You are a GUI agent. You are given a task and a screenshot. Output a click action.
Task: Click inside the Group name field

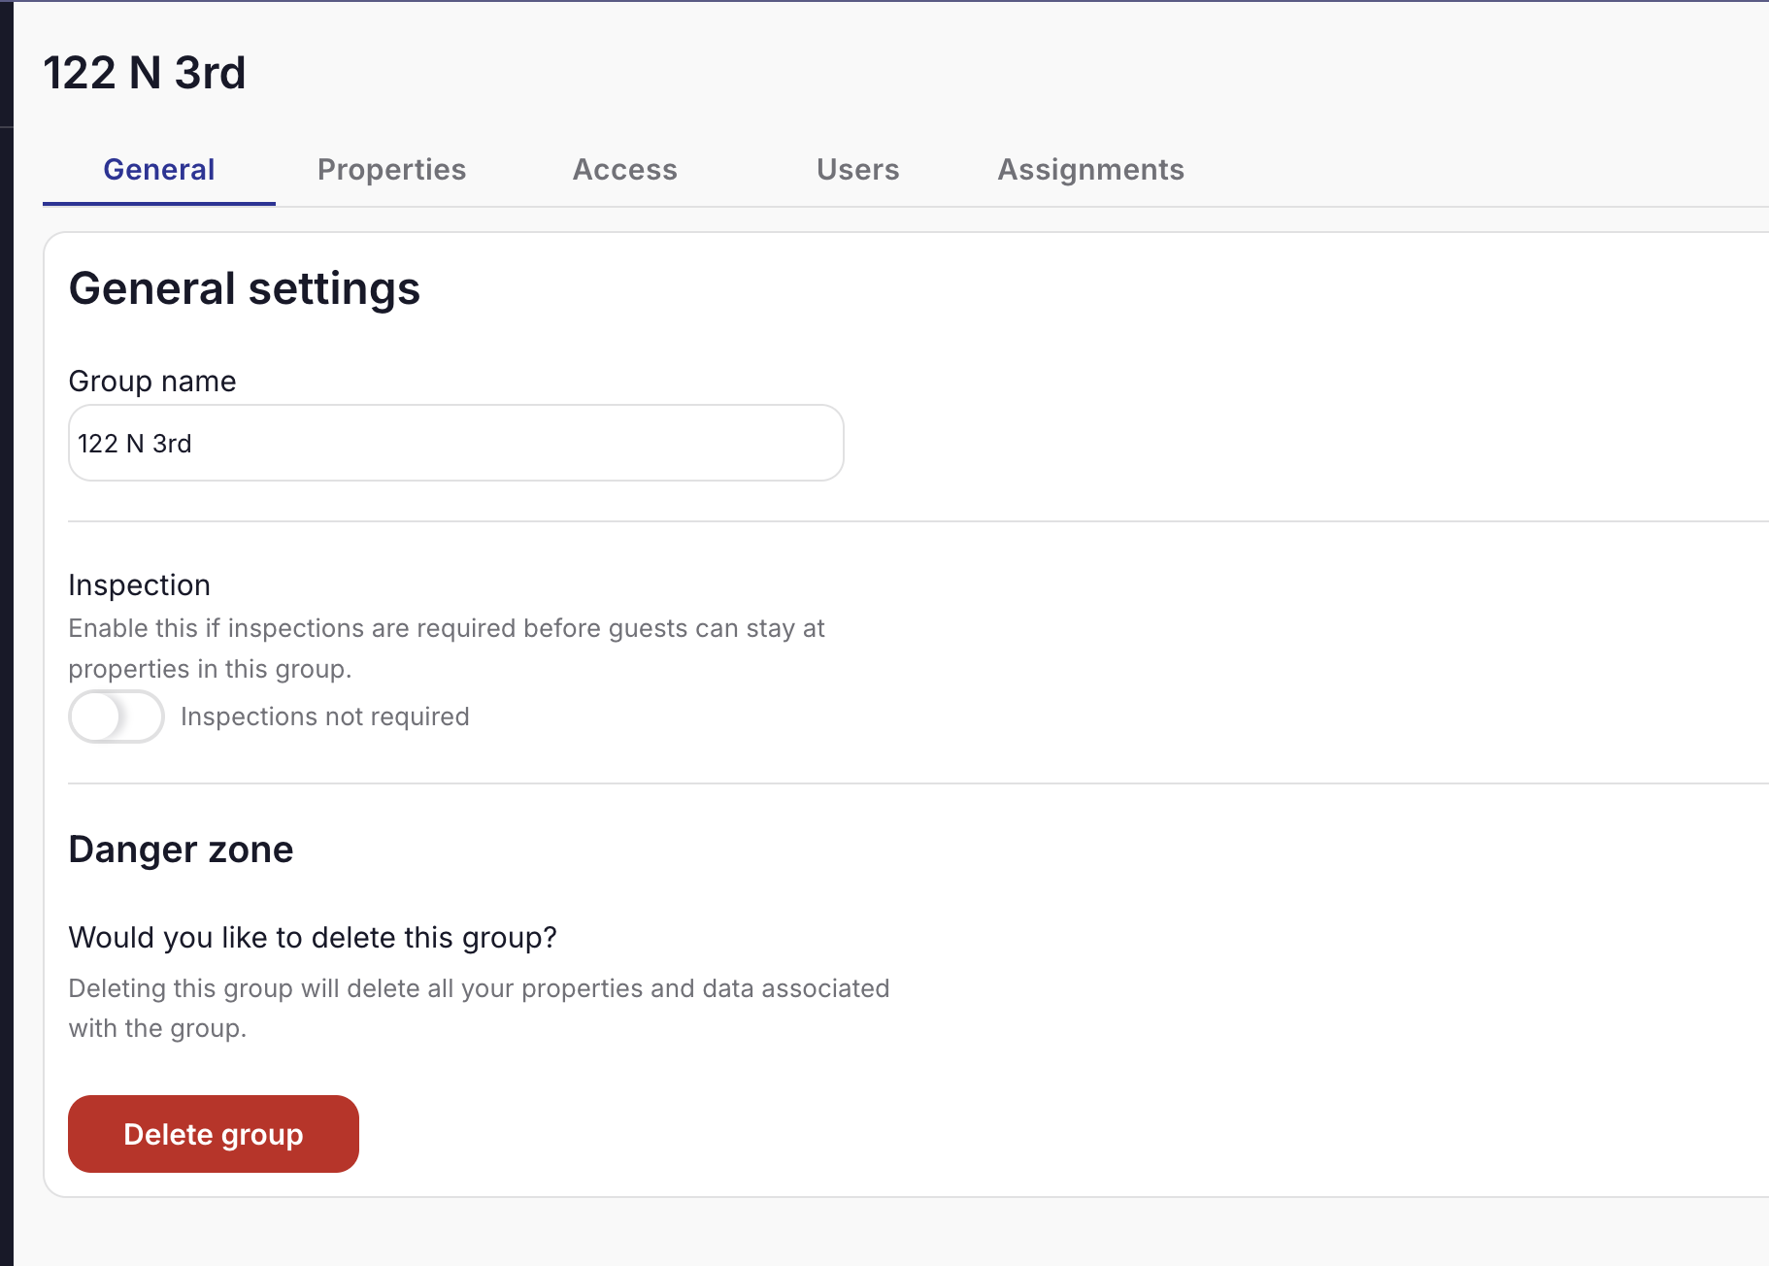(x=454, y=443)
